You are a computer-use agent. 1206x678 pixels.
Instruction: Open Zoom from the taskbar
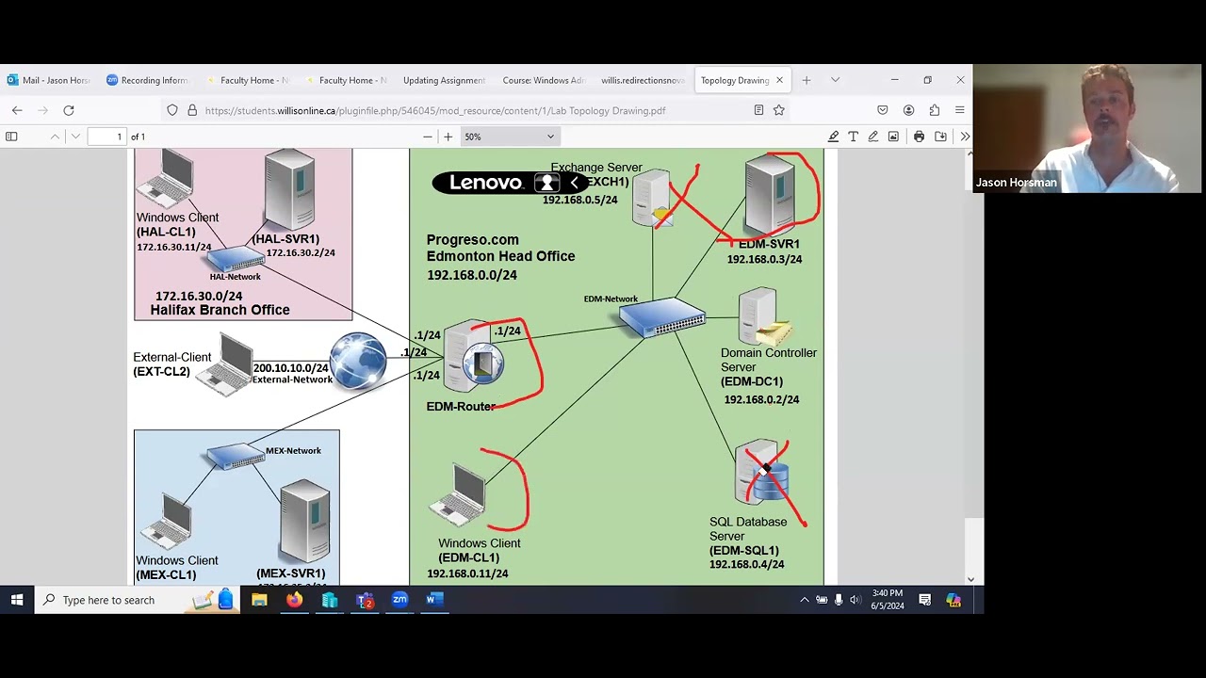(x=399, y=600)
